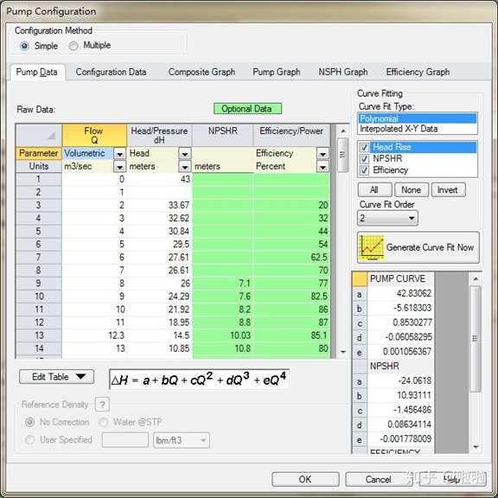Click the raw data table scroll down arrow

[343, 352]
